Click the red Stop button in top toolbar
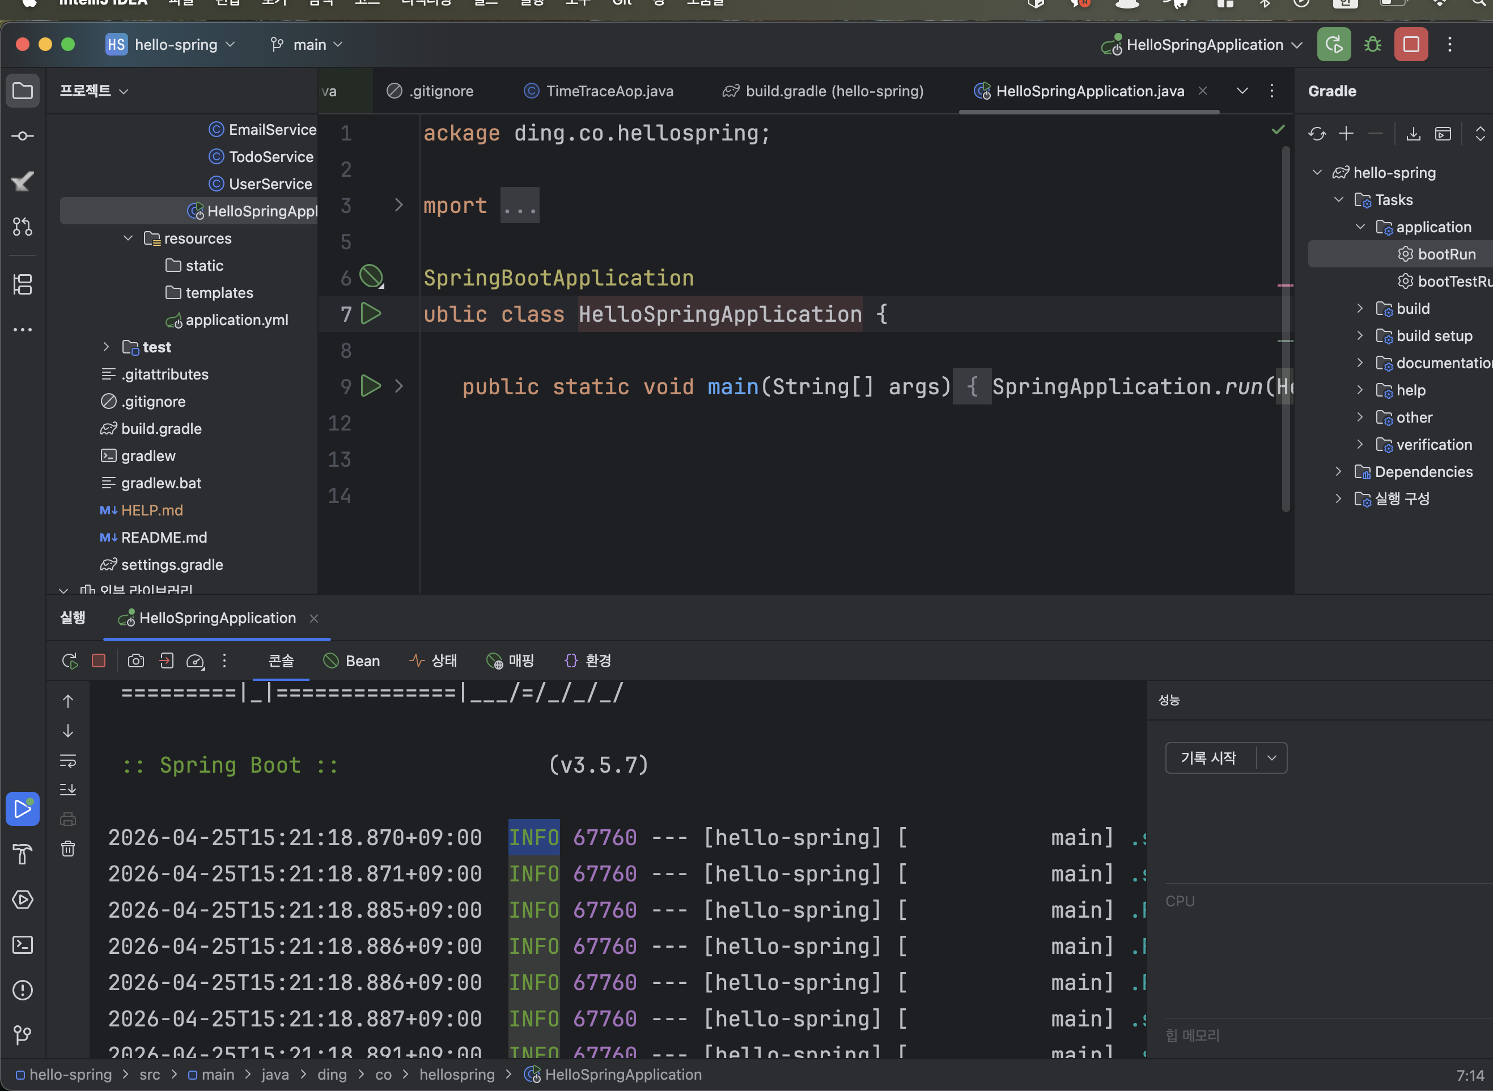 click(1410, 44)
